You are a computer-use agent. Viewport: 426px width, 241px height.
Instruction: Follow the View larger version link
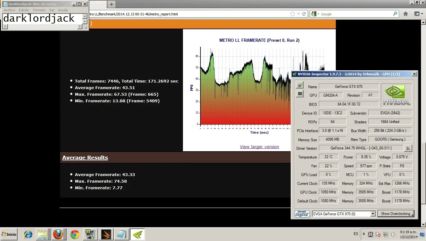(x=259, y=147)
